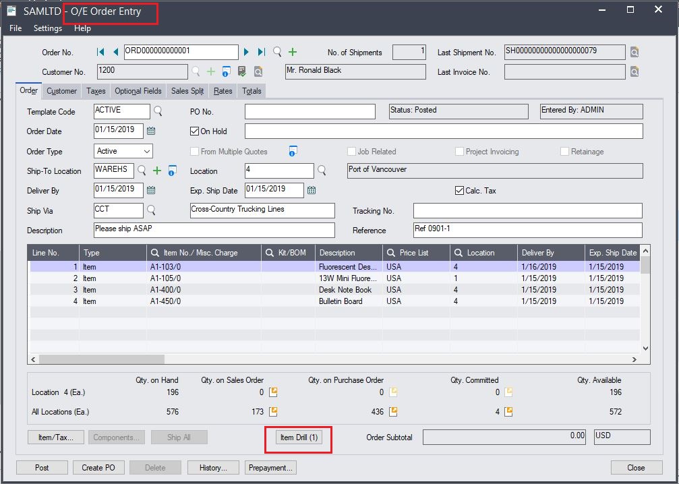
Task: Open Location finder magnifier
Action: [322, 171]
